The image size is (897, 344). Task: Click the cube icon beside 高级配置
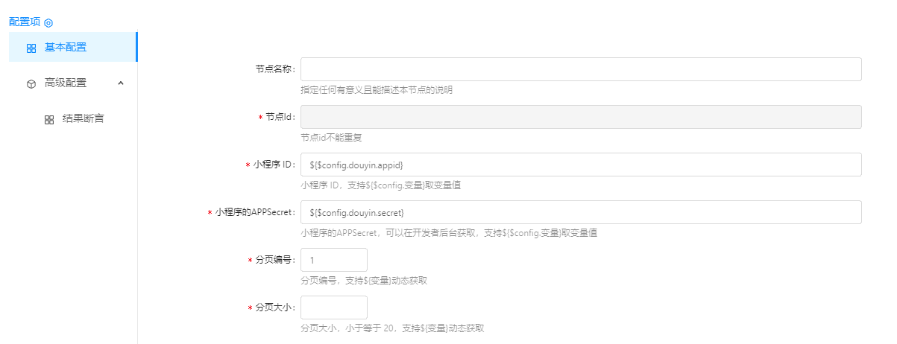(31, 84)
